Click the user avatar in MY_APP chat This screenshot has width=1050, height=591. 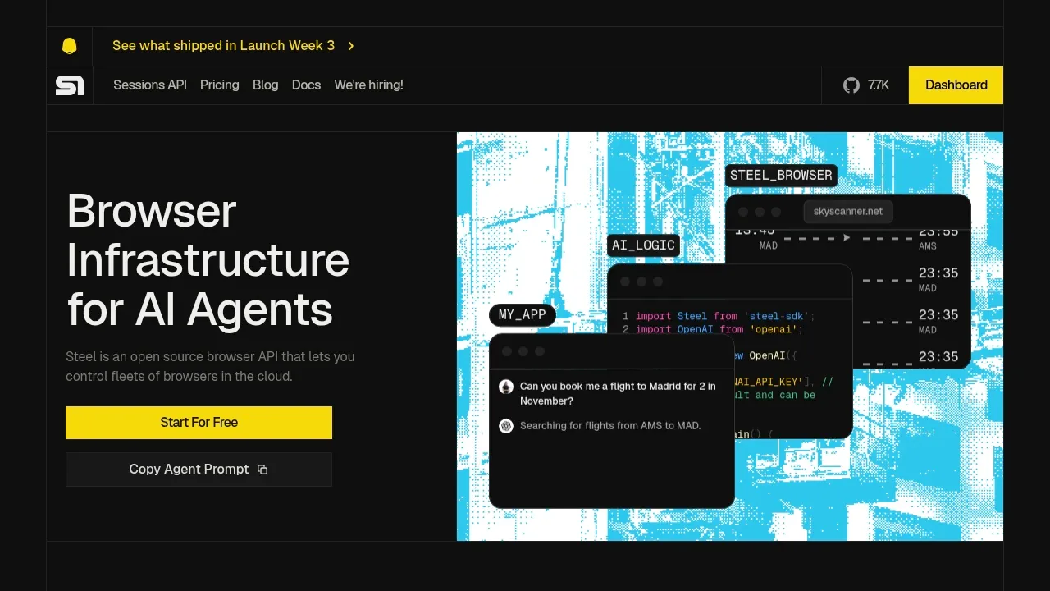[x=506, y=387]
